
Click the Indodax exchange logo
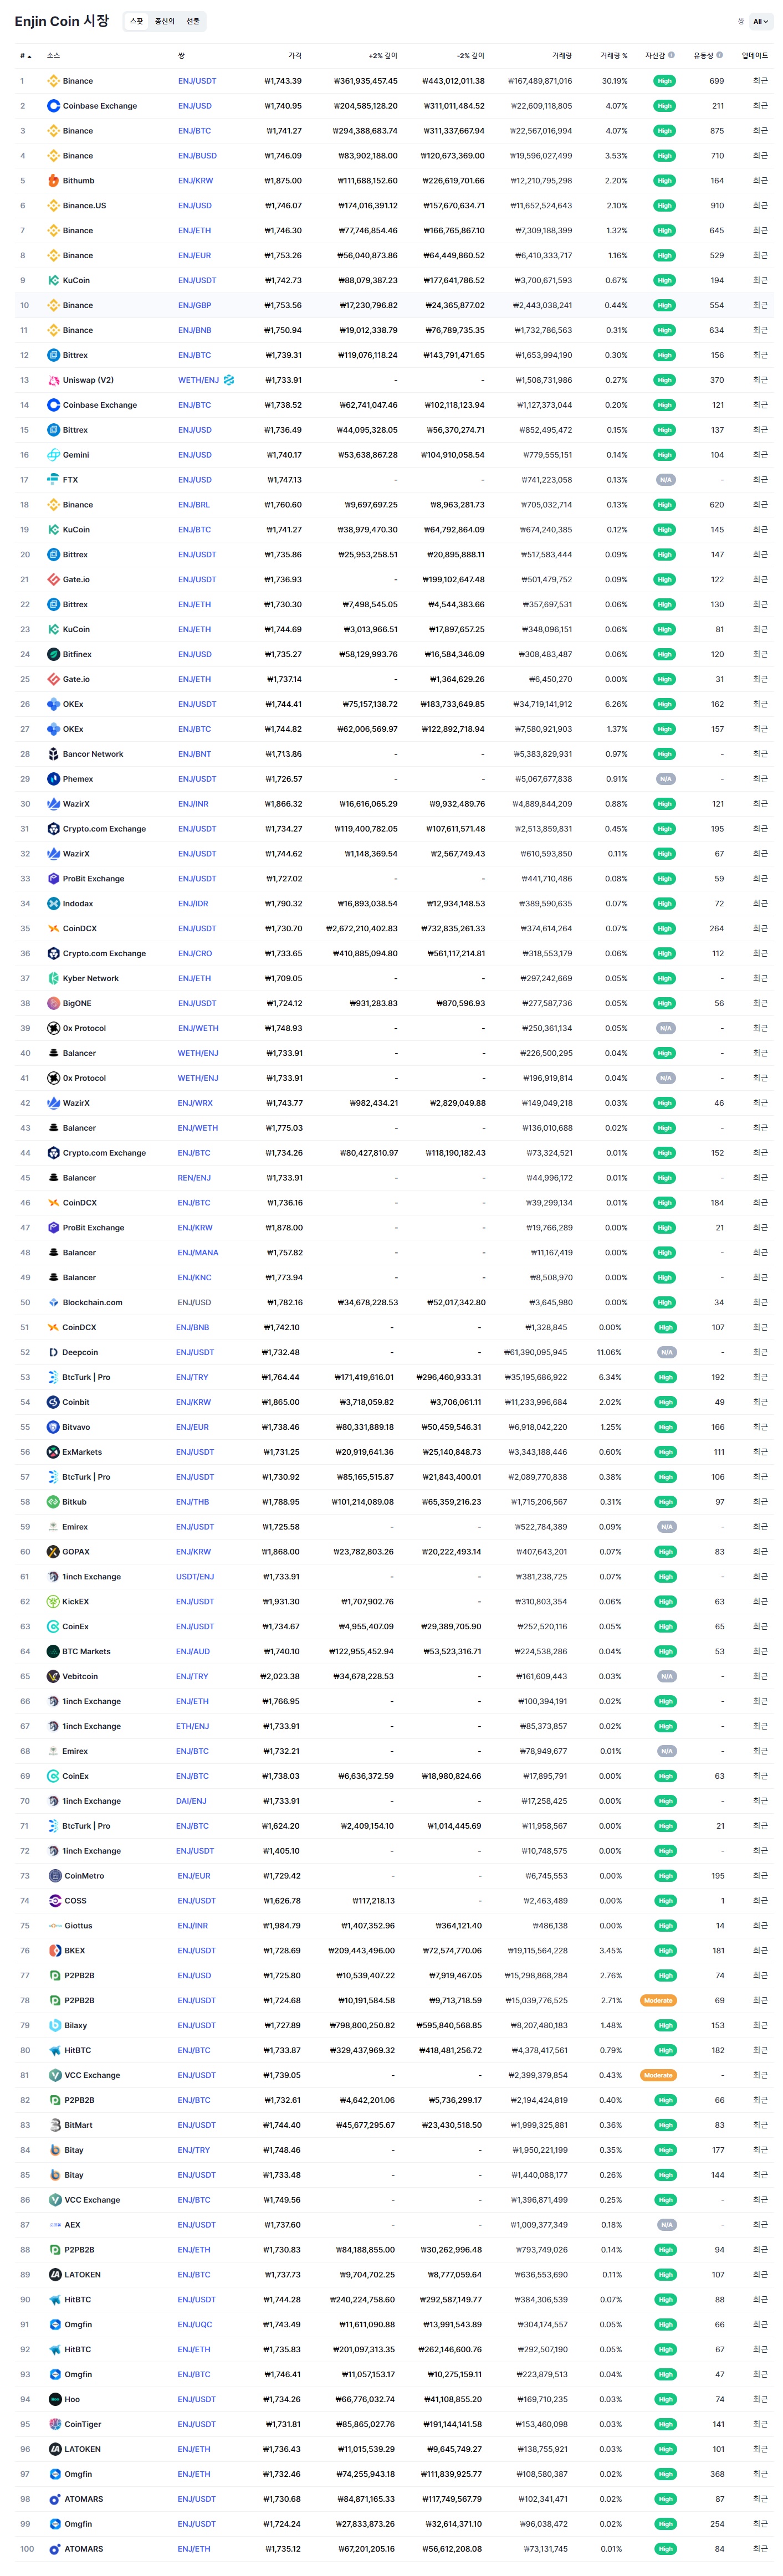tap(53, 904)
